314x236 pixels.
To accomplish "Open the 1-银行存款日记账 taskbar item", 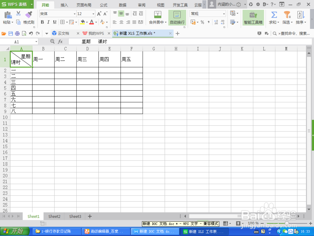I will (x=56, y=231).
